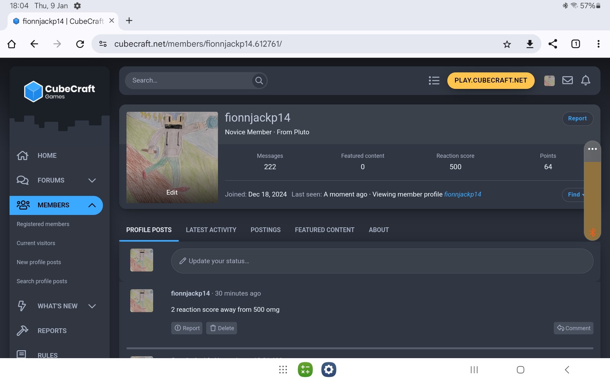Open browser three-dot menu
The width and height of the screenshot is (610, 381).
(x=599, y=44)
